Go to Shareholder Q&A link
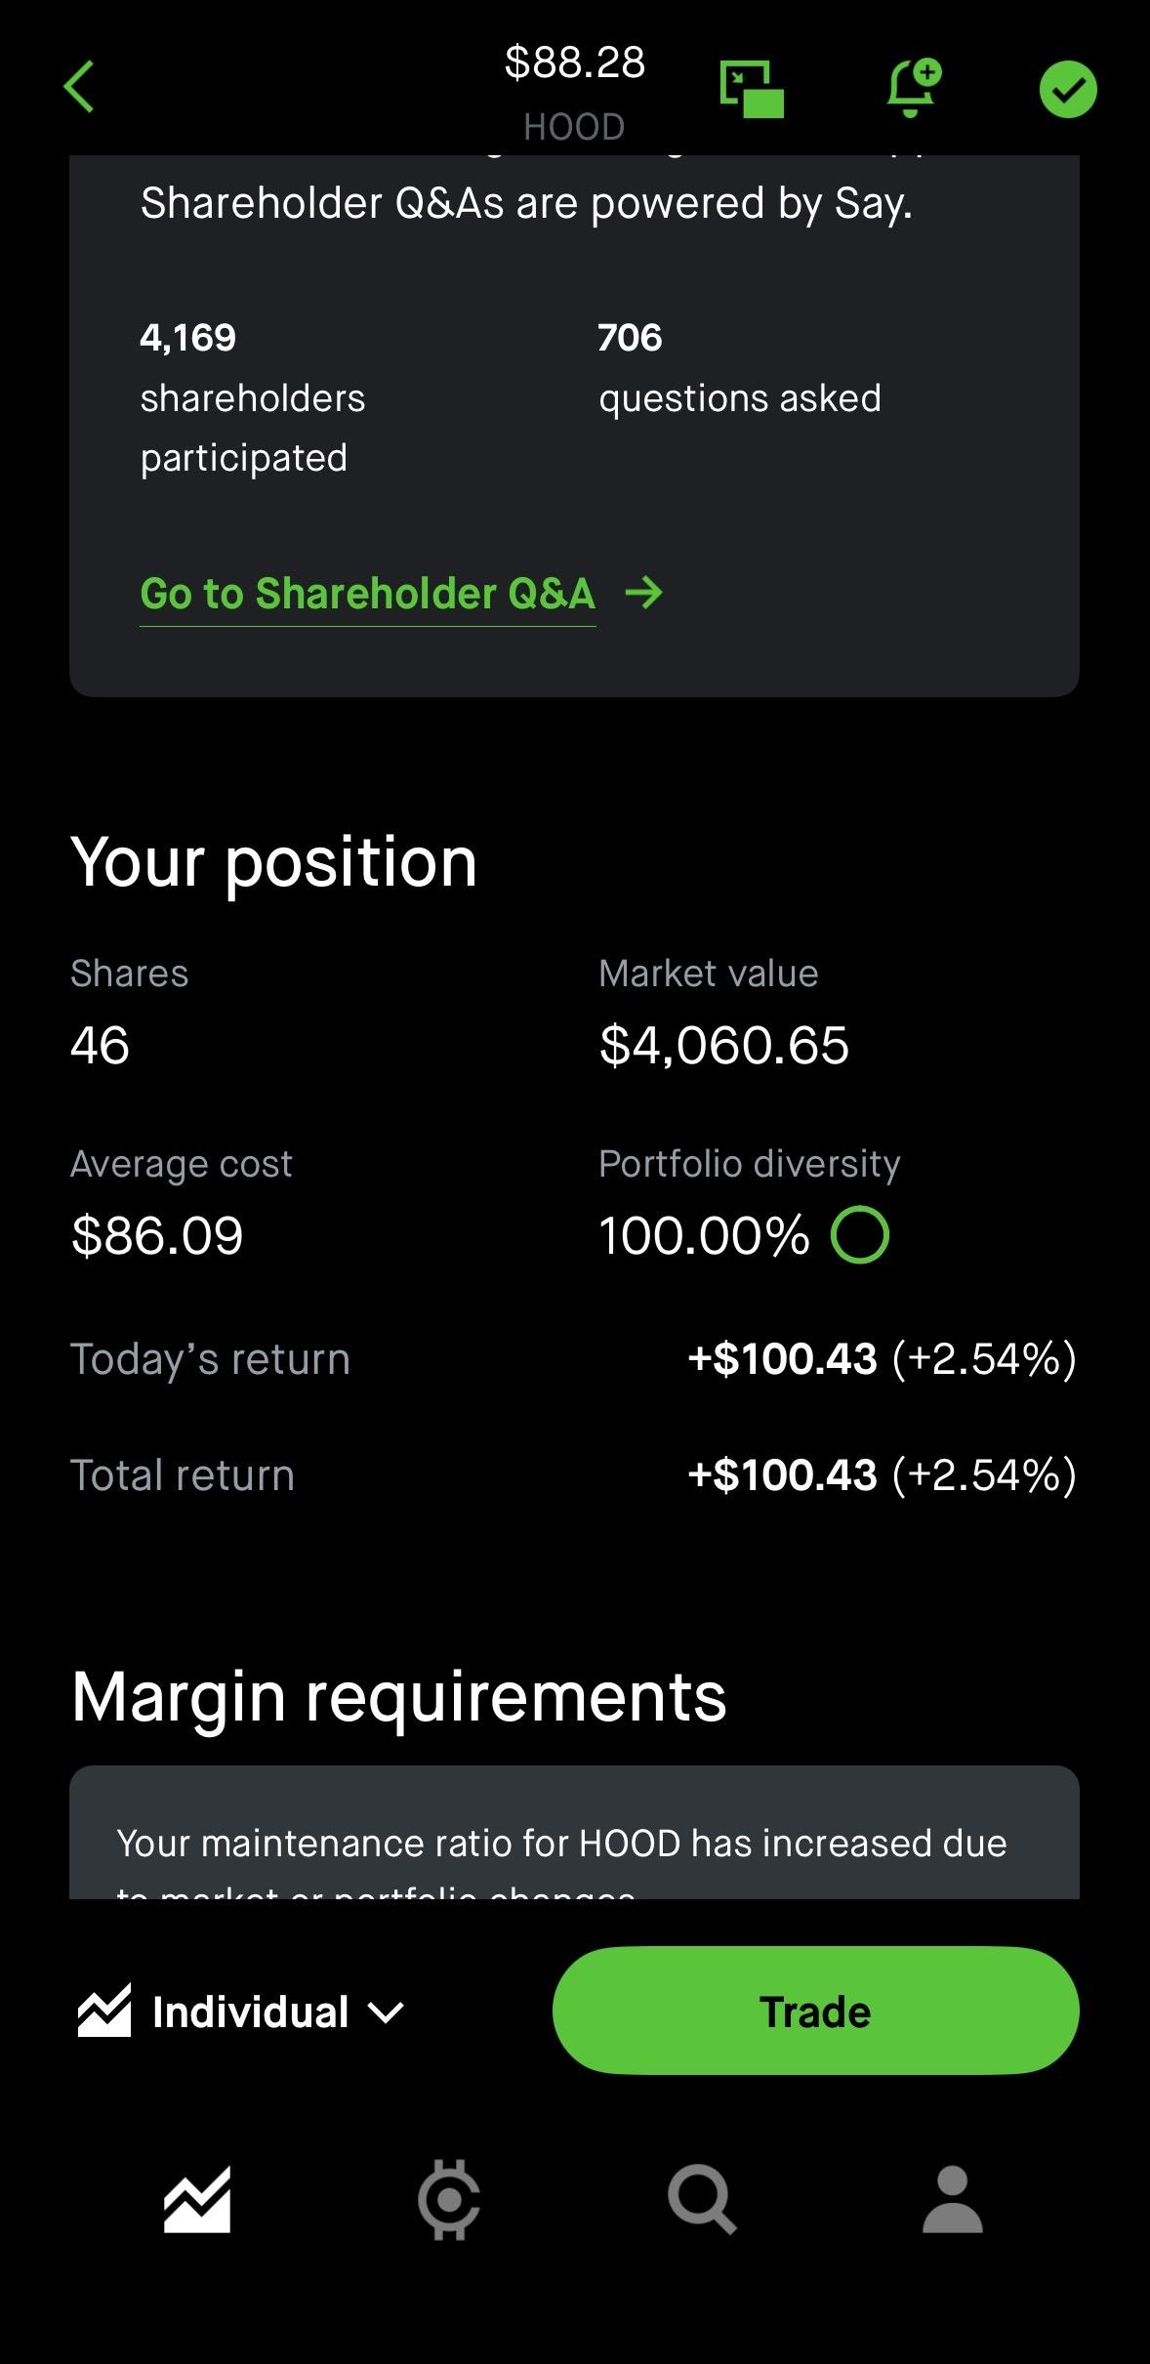This screenshot has height=2364, width=1150. pos(367,594)
